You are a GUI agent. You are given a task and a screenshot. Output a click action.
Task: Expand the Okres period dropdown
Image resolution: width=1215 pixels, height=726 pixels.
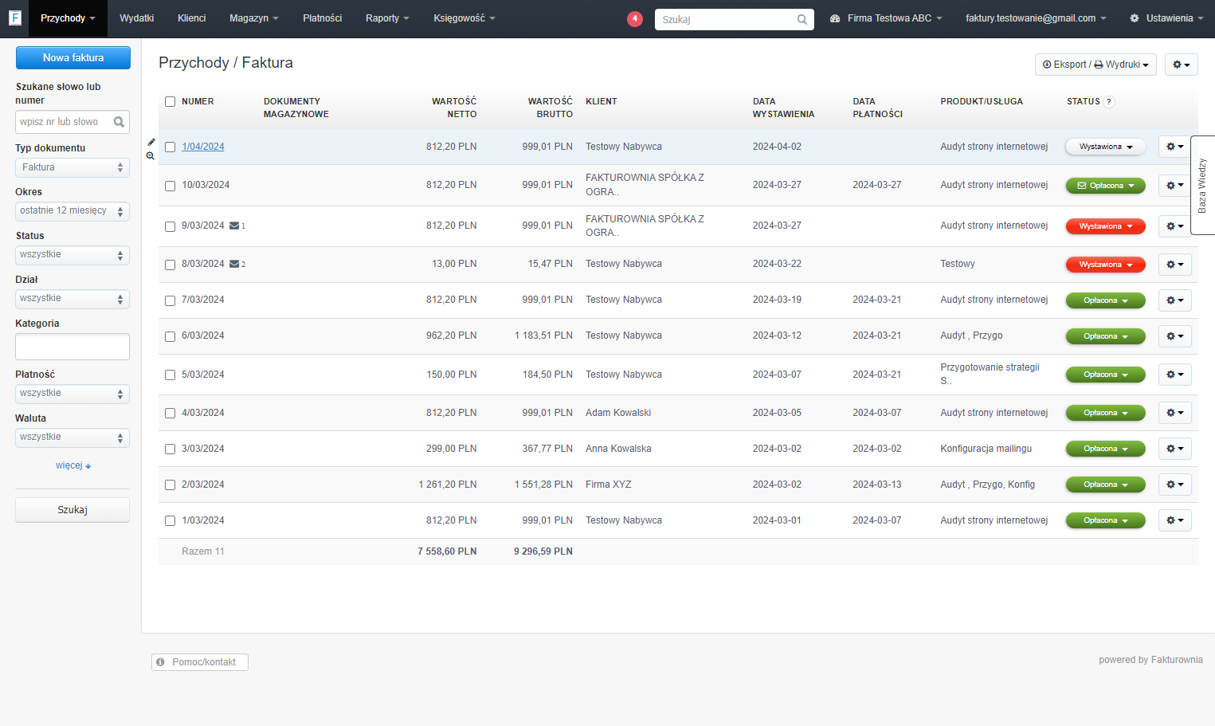pos(73,211)
